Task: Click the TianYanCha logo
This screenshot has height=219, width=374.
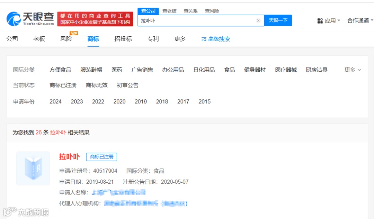Action: click(x=30, y=19)
